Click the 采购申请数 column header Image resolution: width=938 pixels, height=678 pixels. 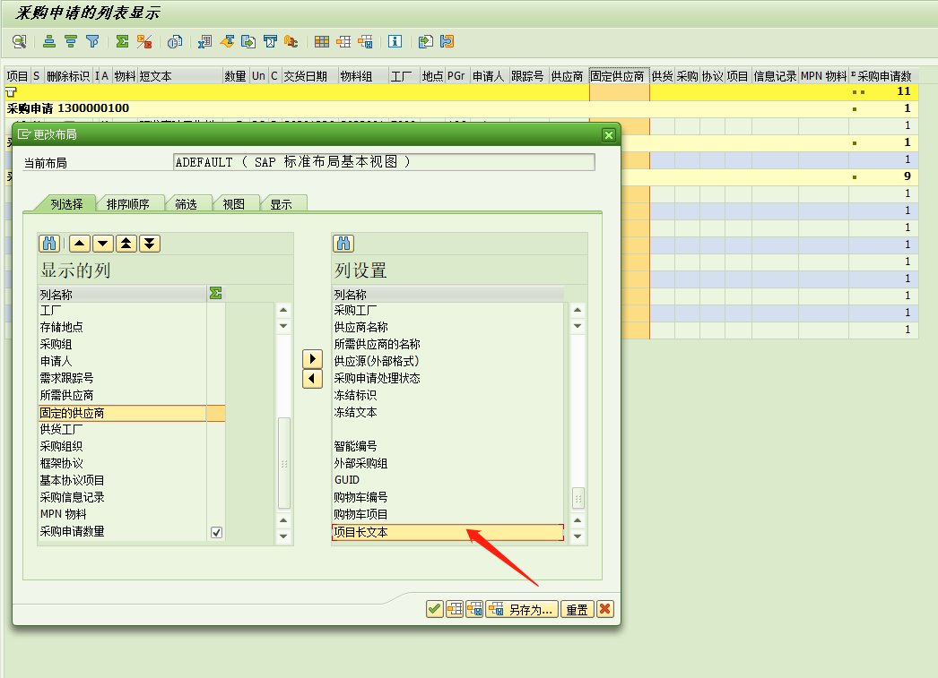point(883,76)
